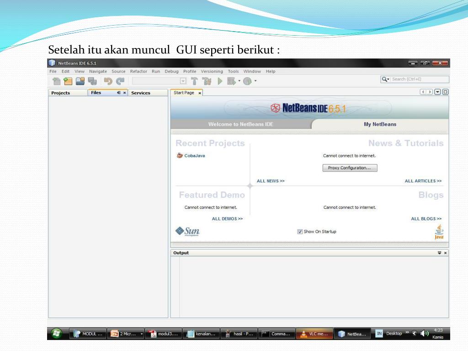
Task: Click the Undo toolbar icon
Action: [108, 81]
